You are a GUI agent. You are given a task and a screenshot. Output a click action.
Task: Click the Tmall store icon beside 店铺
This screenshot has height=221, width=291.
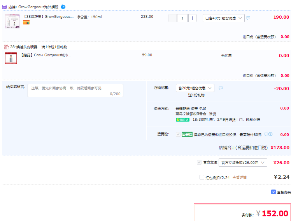4,7
